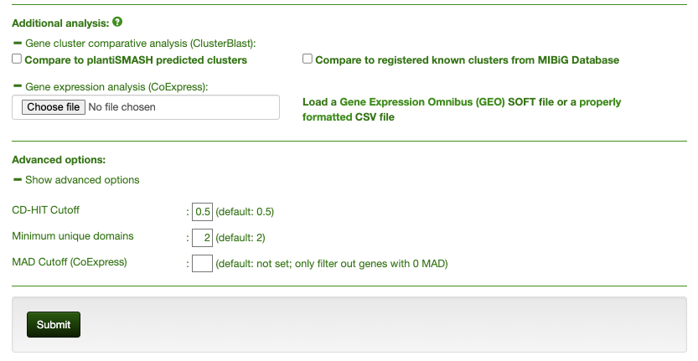
Task: Click the 'Advanced options:' section heading
Action: (59, 160)
